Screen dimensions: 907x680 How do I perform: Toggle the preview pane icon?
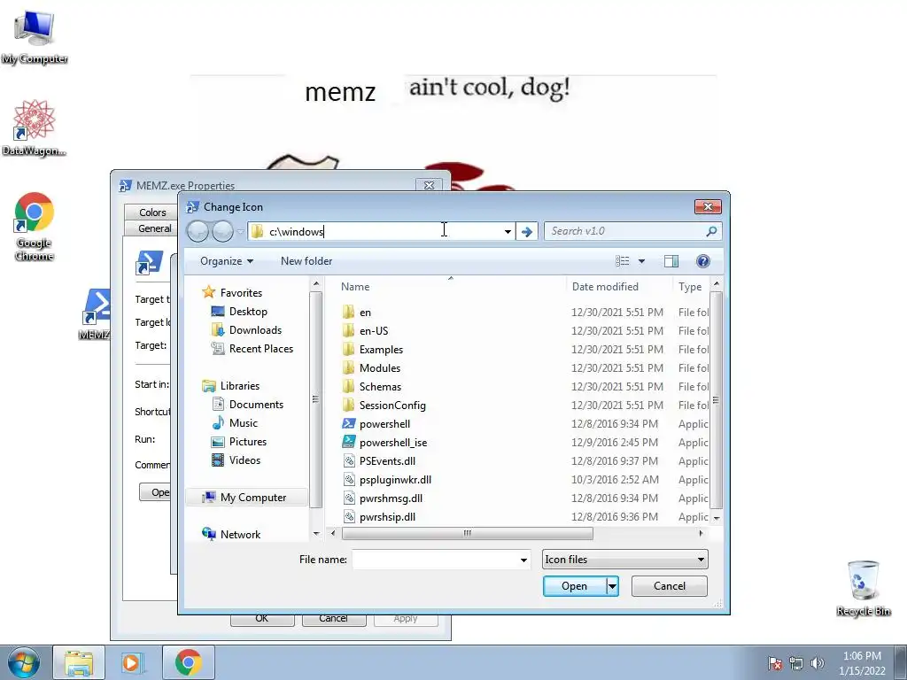pyautogui.click(x=671, y=261)
